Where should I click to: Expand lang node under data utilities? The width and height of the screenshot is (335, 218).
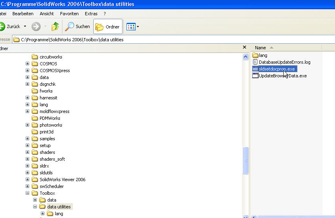click(42, 214)
